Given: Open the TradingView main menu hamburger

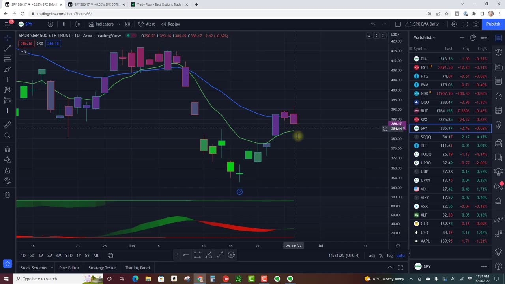Looking at the screenshot, I should pyautogui.click(x=7, y=24).
